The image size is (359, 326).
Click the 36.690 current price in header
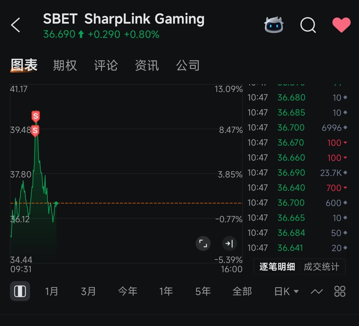click(59, 35)
